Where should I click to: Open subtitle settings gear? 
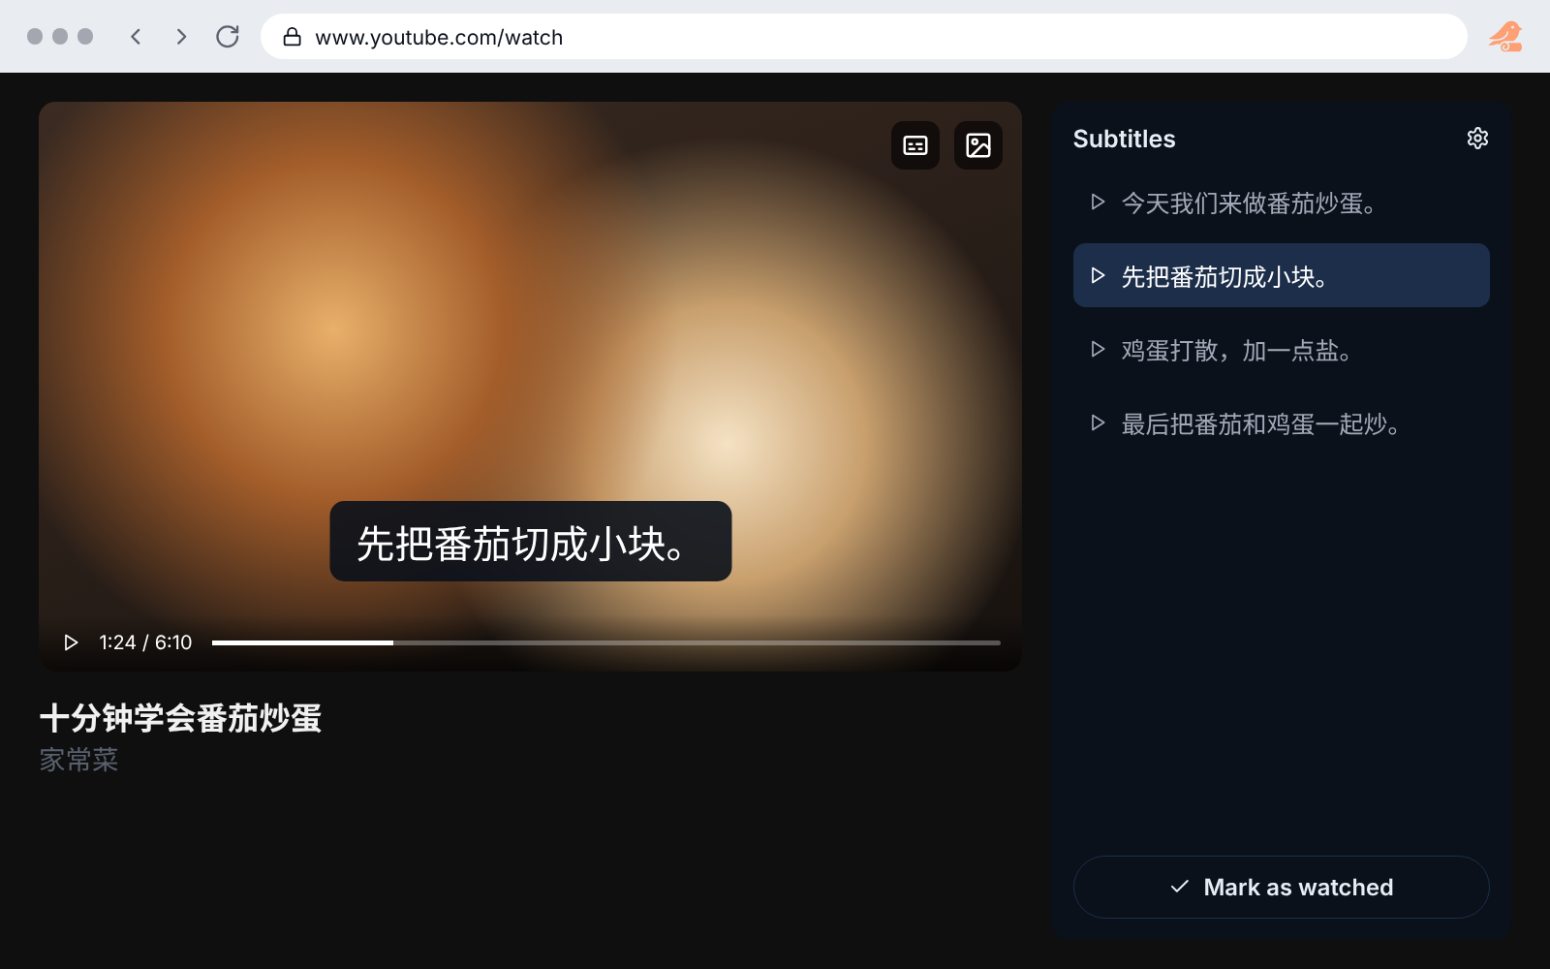1477,139
